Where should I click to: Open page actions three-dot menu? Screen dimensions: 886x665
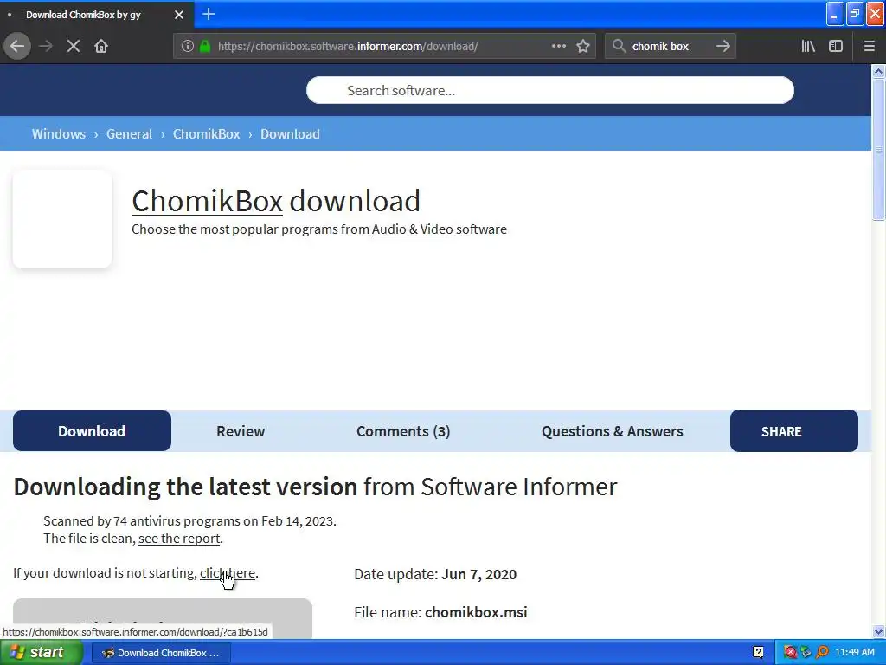pos(558,46)
